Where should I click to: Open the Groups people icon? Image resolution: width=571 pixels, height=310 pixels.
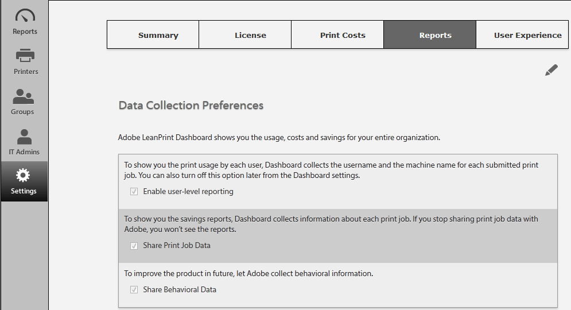[23, 96]
